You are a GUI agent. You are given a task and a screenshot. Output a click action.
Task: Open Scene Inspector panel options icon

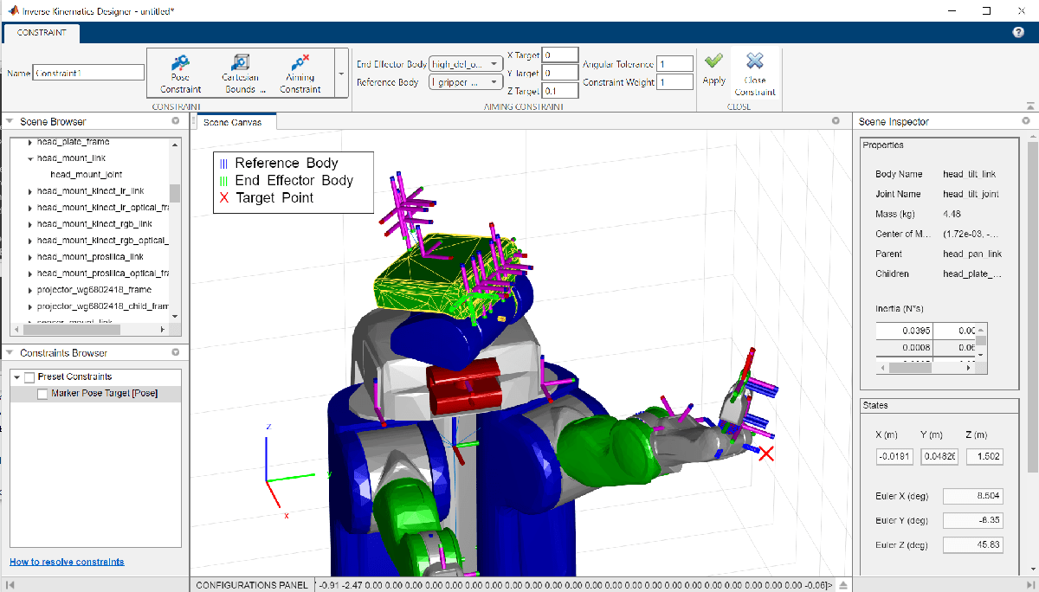1026,121
